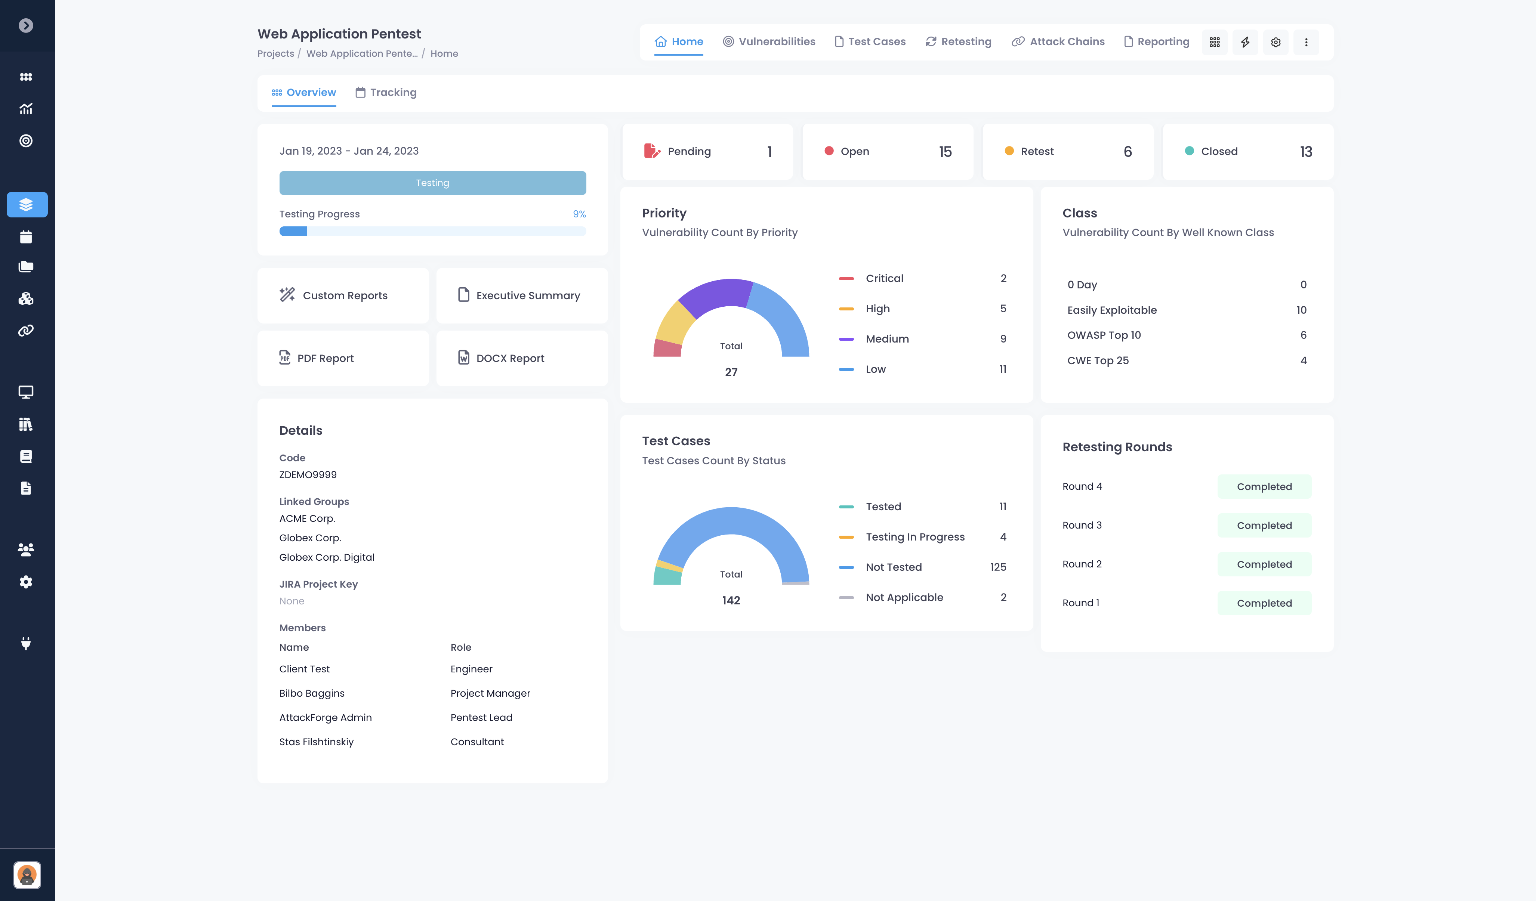Click the link chain sidebar icon
1536x901 pixels.
pos(25,331)
